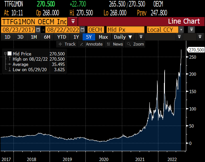Select the 5Y range tab
205x162 pixels.
89,37
